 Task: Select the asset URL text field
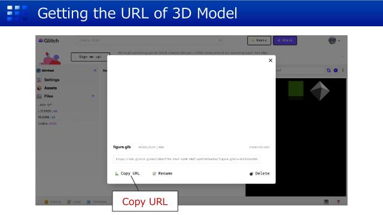186,159
